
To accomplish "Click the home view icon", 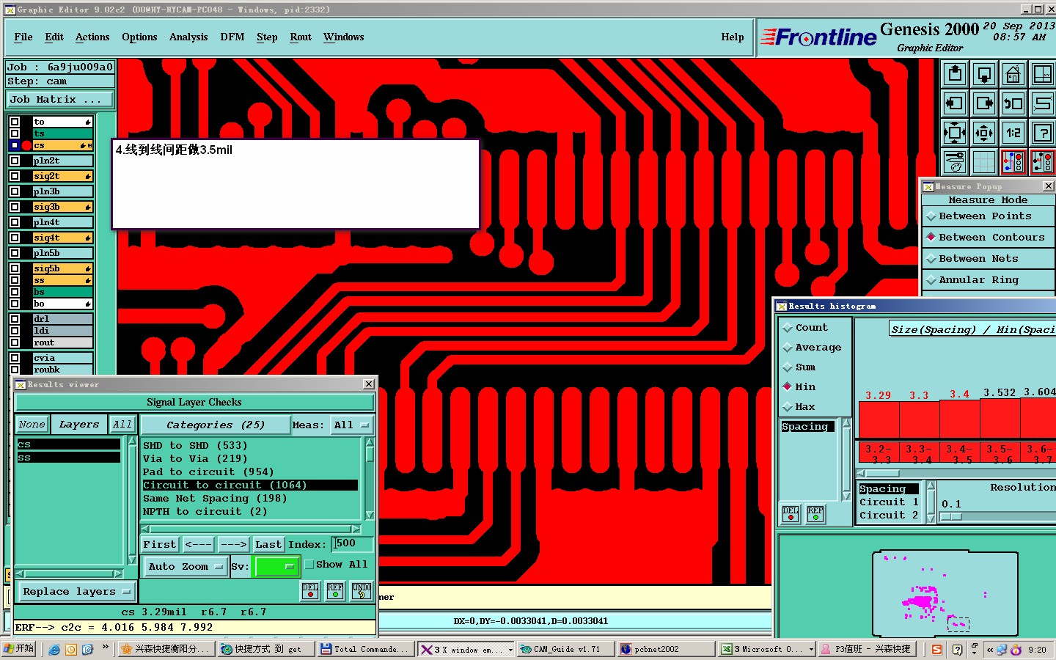I will tap(1013, 74).
